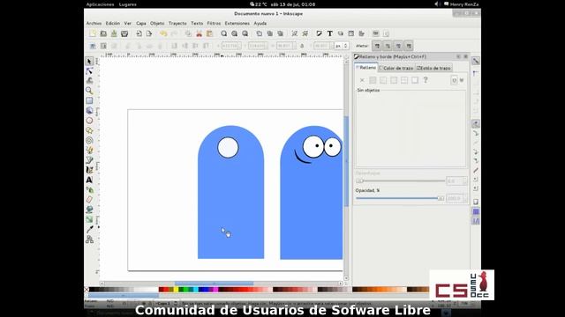Click the Zoom to fit page icon
Viewport: 565px width, 317px height.
pos(245,33)
